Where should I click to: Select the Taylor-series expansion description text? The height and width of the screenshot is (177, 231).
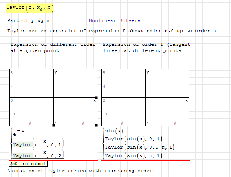click(x=111, y=31)
